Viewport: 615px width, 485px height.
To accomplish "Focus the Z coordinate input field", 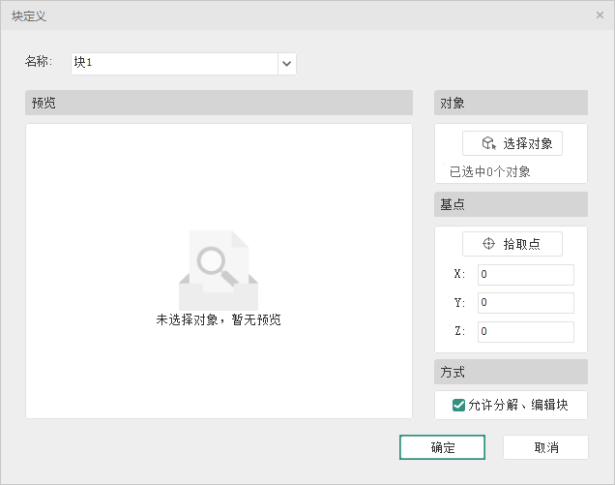I will tap(525, 331).
